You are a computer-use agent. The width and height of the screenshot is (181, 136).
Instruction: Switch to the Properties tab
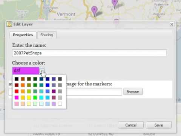(x=23, y=35)
